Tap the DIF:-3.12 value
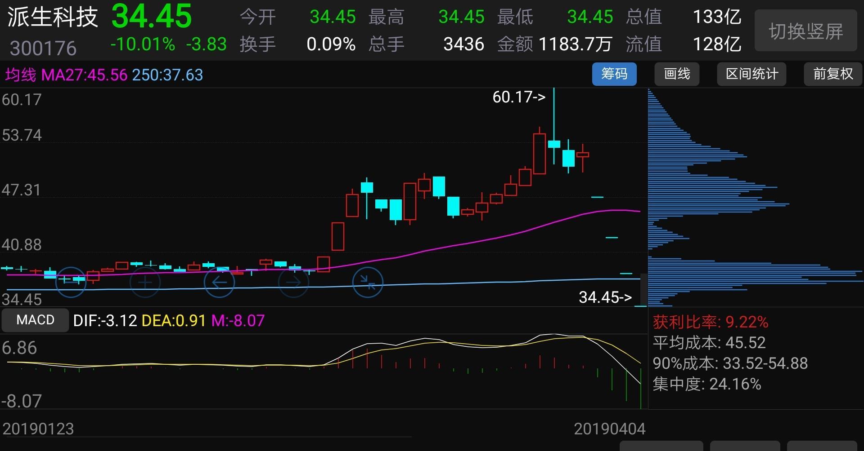Screen dimensions: 864x451 pos(105,320)
